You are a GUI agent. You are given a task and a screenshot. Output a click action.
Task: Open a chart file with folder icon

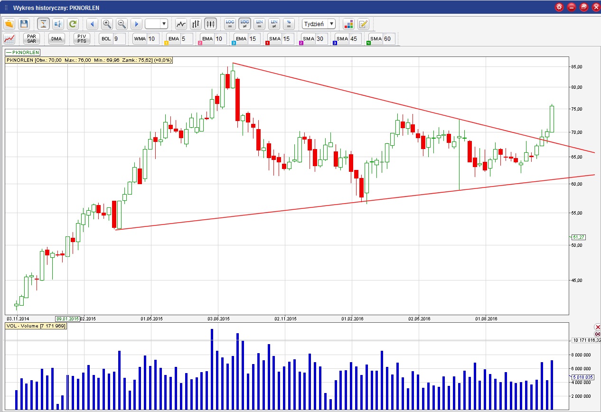[9, 24]
